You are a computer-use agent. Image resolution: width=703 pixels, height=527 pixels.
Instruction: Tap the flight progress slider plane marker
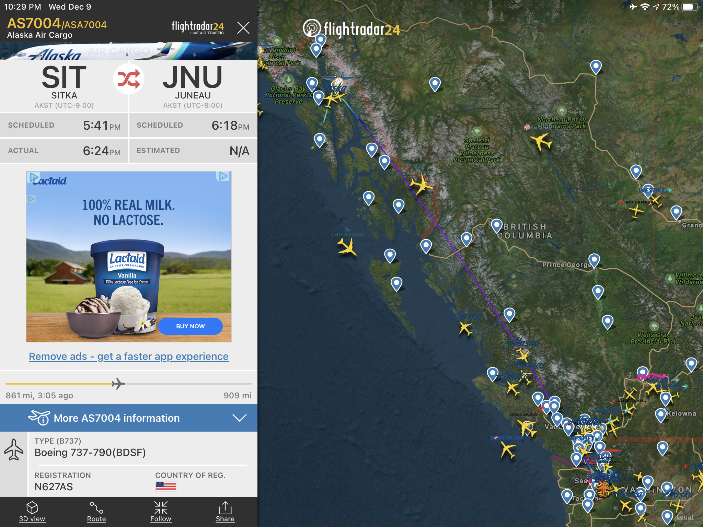click(x=118, y=384)
